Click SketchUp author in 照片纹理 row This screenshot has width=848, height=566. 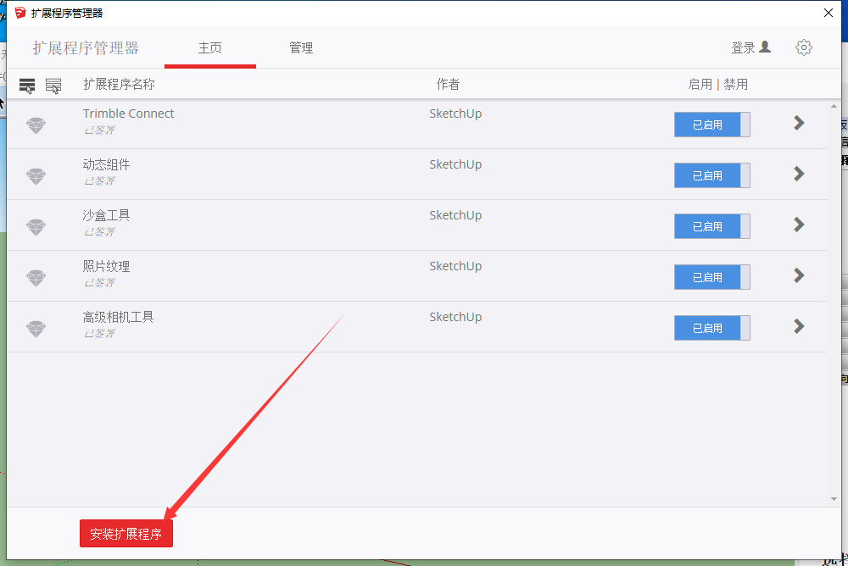(455, 266)
